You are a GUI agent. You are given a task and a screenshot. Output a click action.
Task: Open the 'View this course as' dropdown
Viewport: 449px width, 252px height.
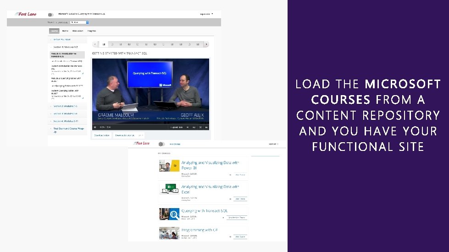79,22
